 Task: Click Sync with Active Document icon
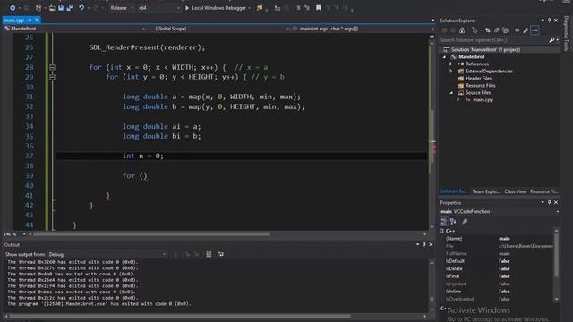tap(487, 30)
